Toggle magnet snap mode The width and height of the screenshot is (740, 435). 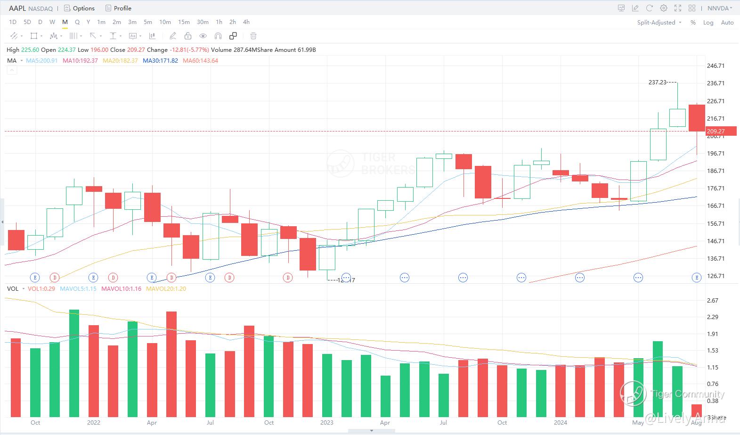click(218, 36)
